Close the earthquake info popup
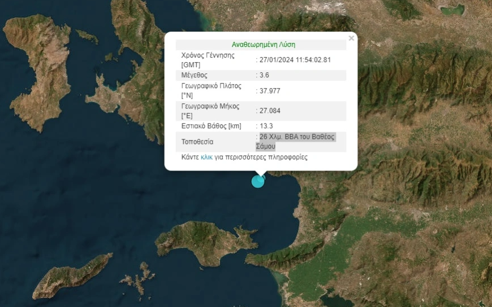This screenshot has height=307, width=492. click(x=351, y=38)
